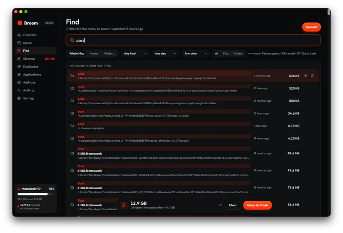Click the folder icon of the 528 KB result
Image resolution: width=343 pixels, height=233 pixels.
(72, 76)
